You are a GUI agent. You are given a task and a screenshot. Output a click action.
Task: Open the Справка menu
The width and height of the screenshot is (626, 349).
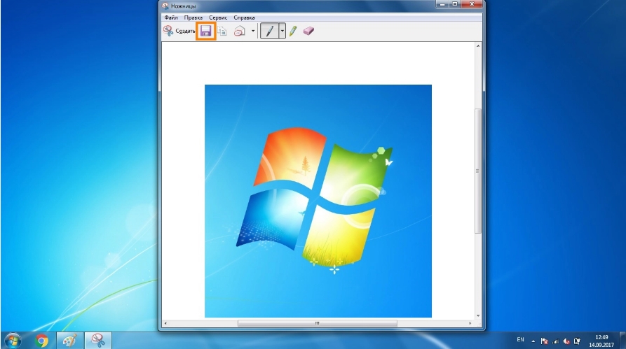(x=244, y=17)
